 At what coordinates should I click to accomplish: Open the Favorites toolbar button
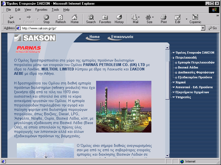pos(105,19)
